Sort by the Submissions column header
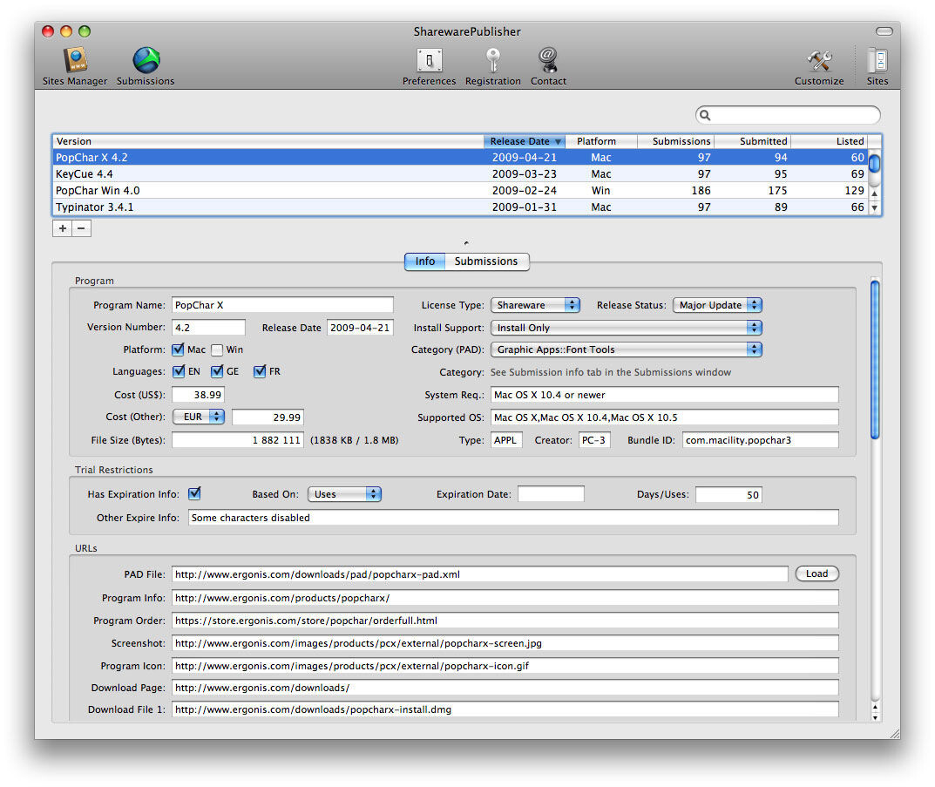 675,141
